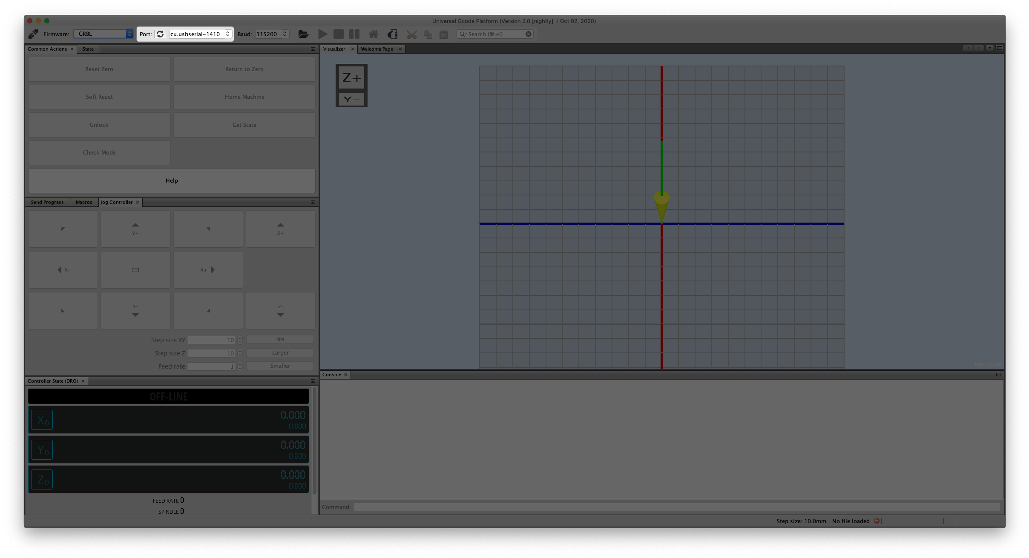Switch to the Welcome Page tab
This screenshot has height=558, width=1029.
pyautogui.click(x=377, y=49)
